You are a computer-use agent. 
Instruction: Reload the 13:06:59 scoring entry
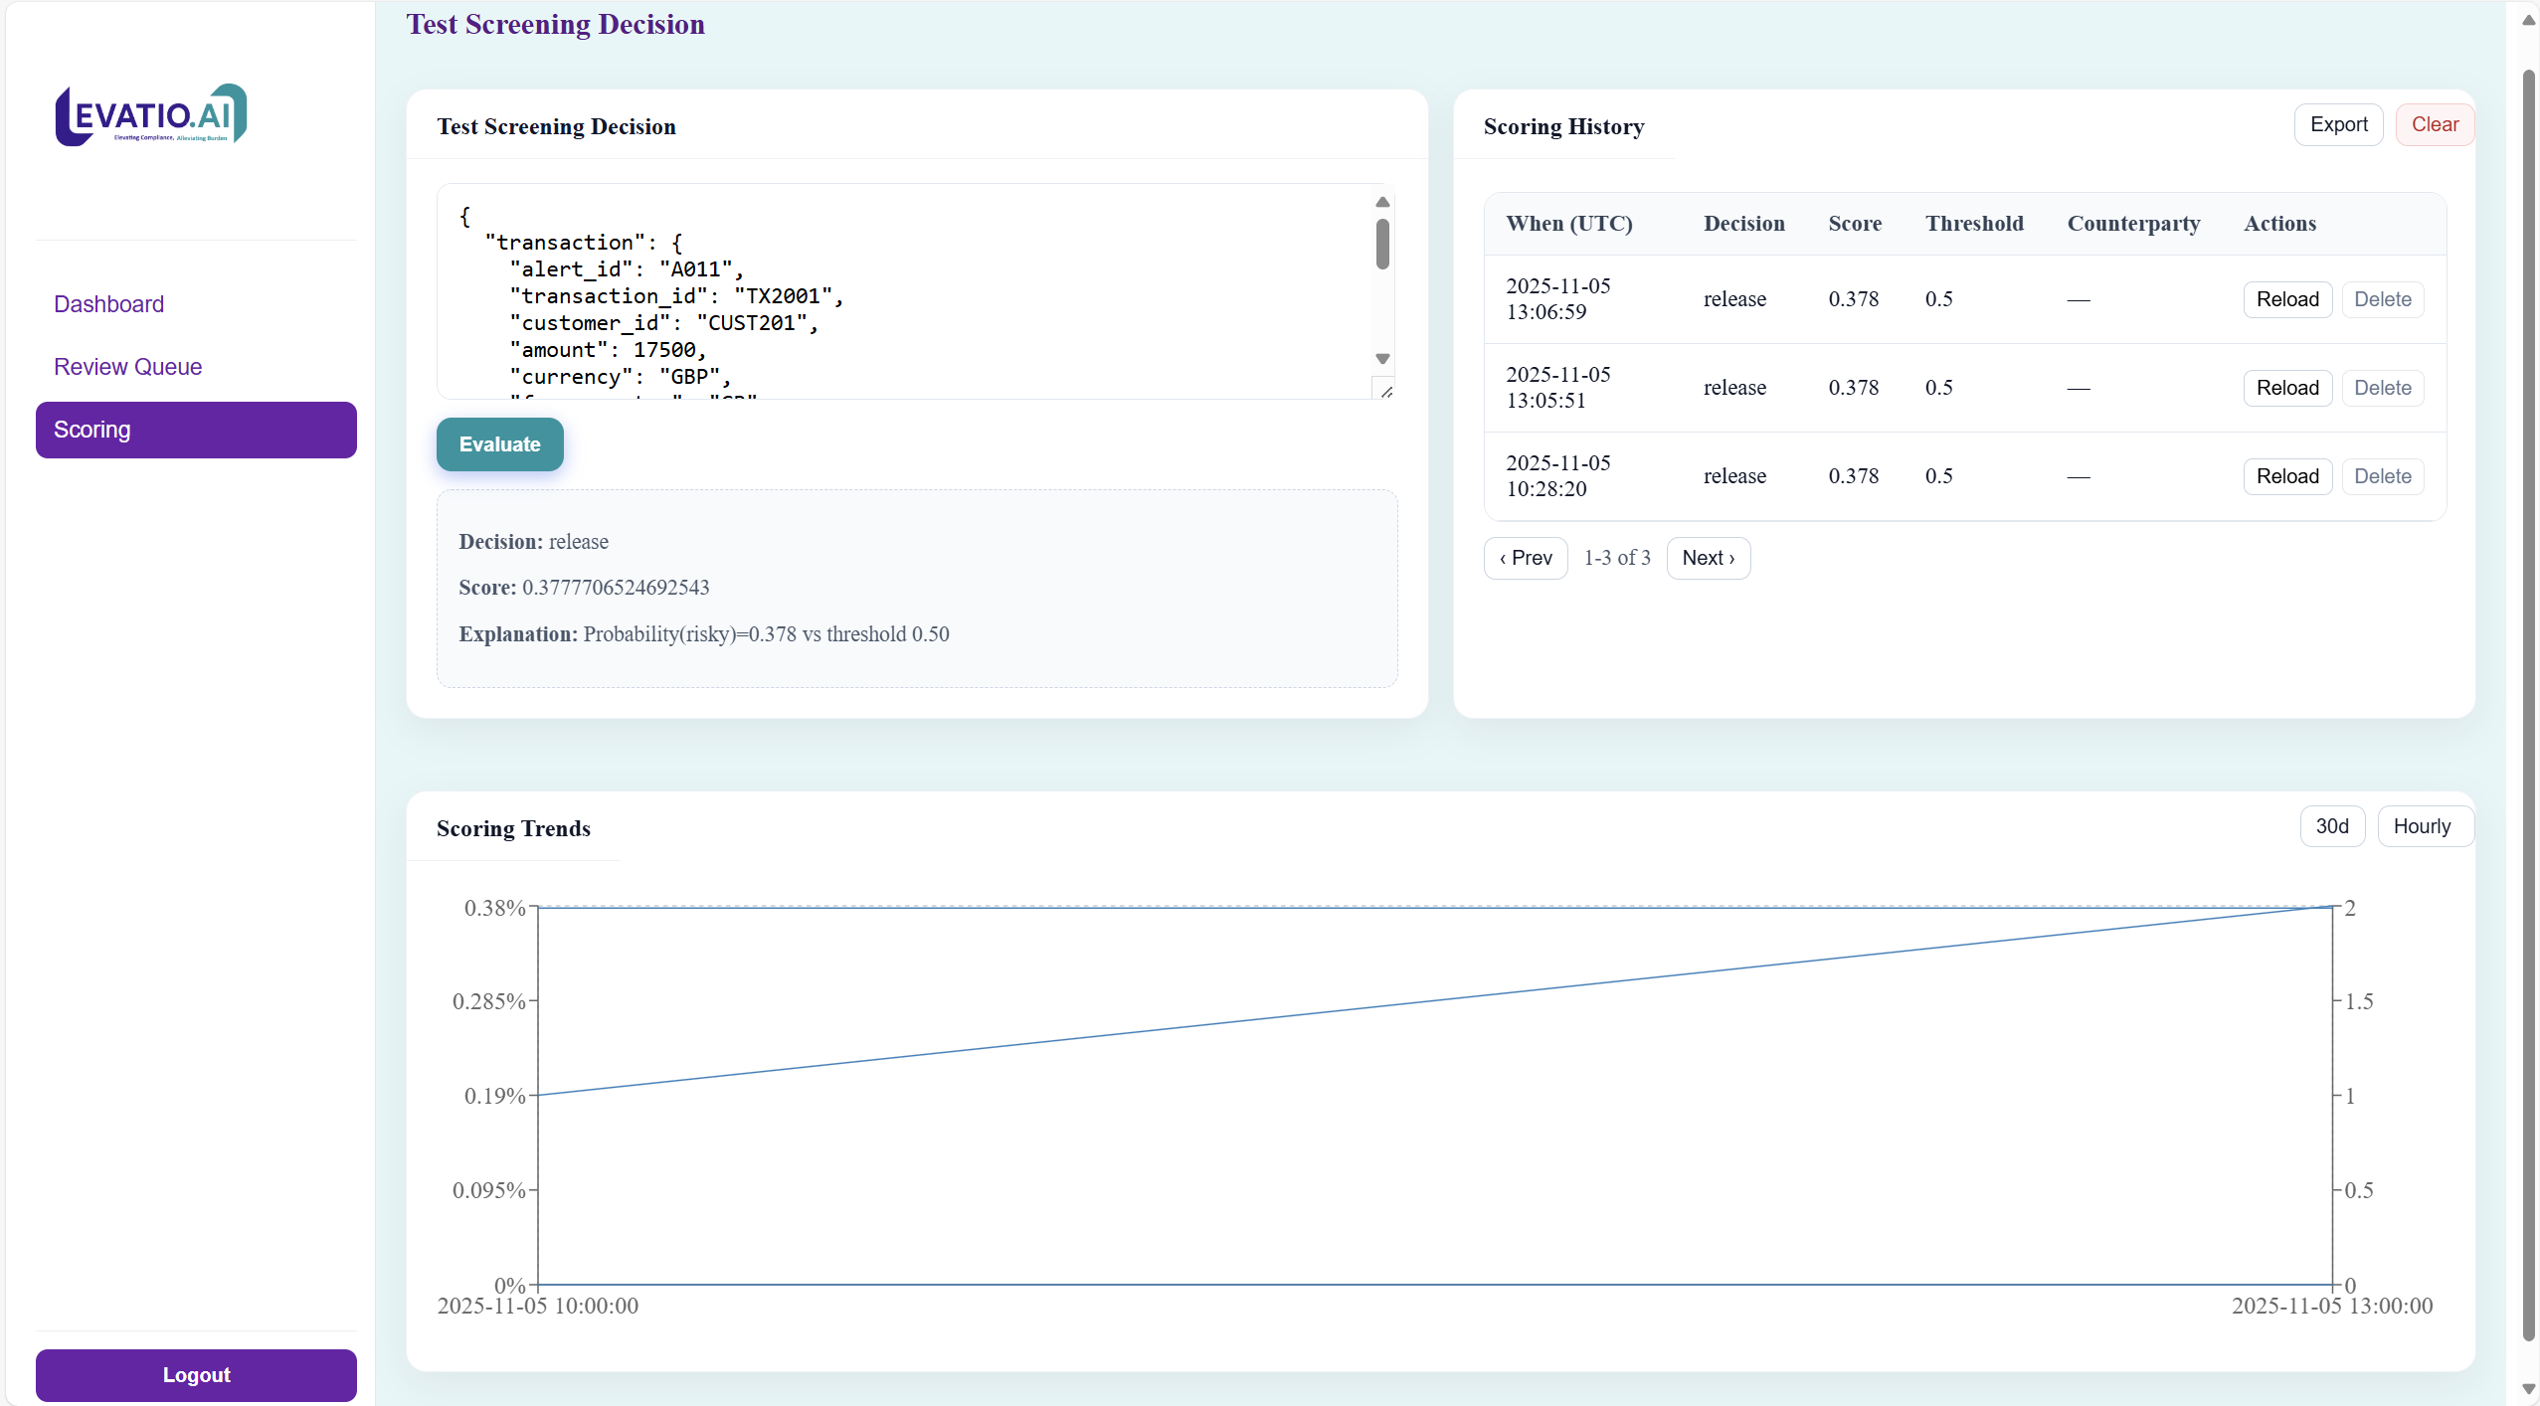tap(2285, 298)
